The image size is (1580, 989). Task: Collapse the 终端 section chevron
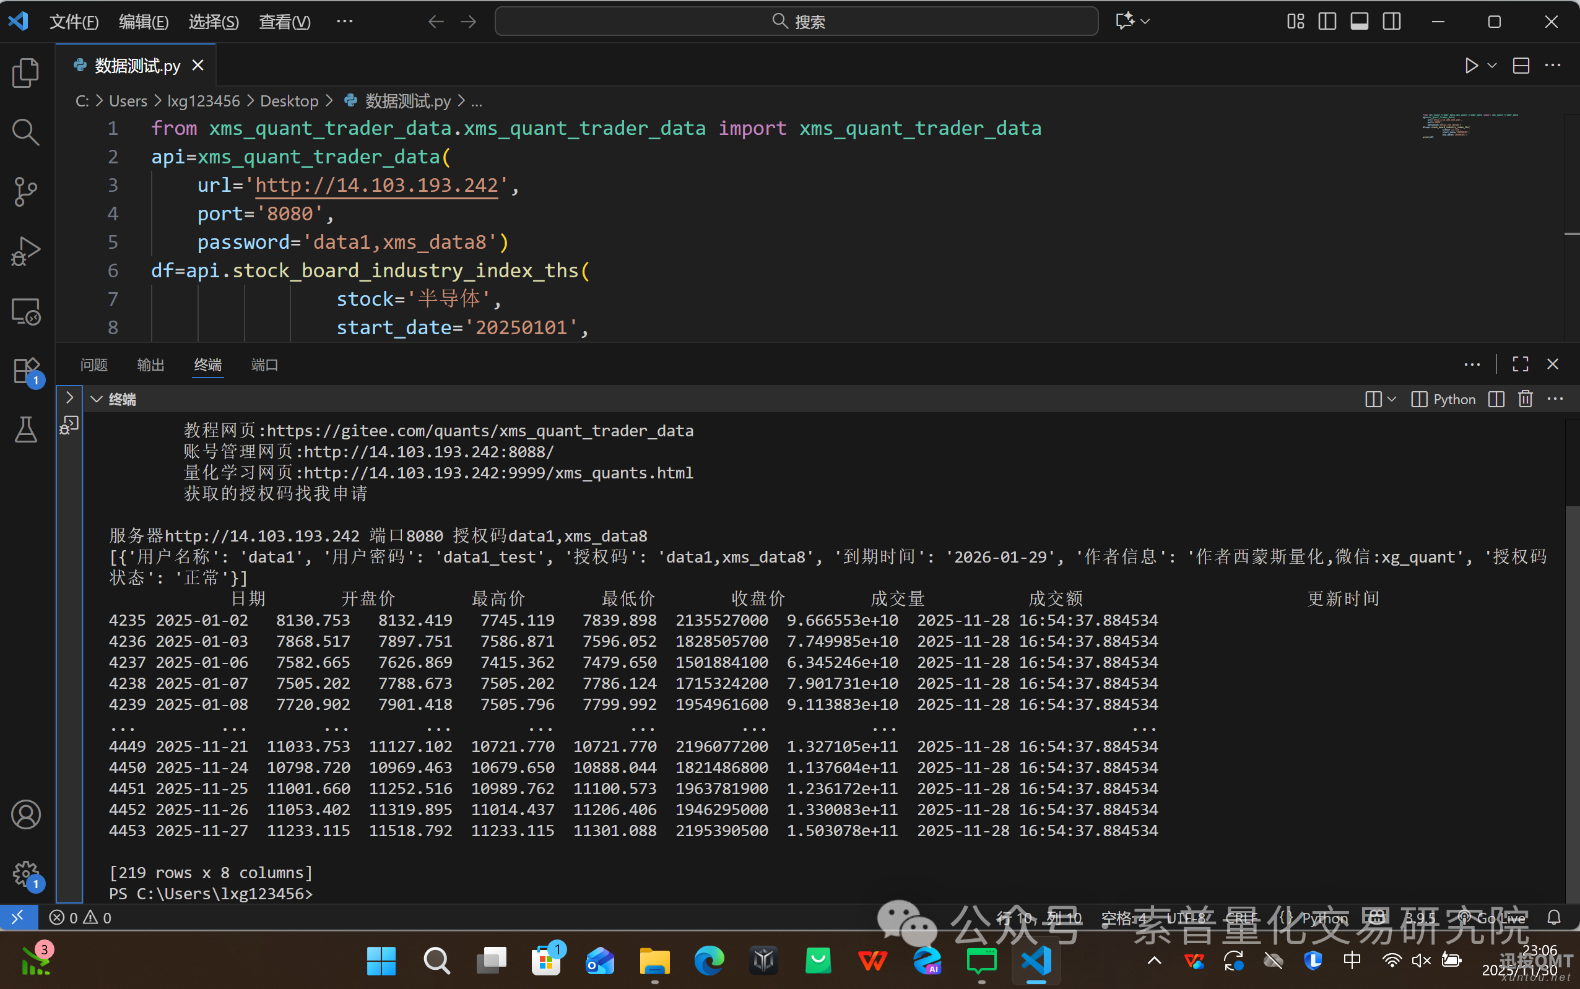96,399
